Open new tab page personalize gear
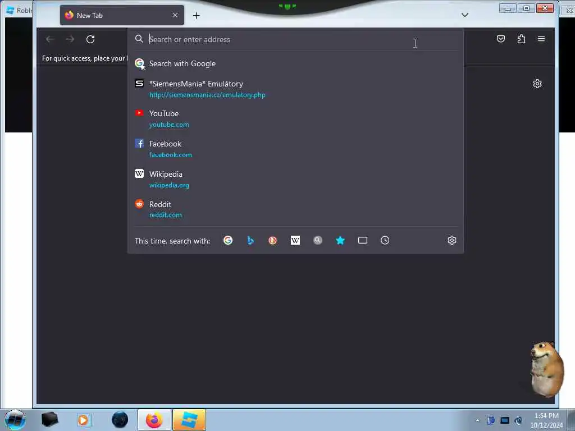The width and height of the screenshot is (575, 431). click(537, 84)
